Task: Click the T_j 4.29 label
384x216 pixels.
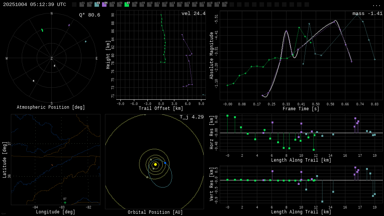Action: tap(191, 117)
